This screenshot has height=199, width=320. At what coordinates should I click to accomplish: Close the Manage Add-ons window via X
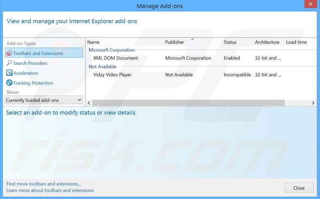tap(310, 4)
